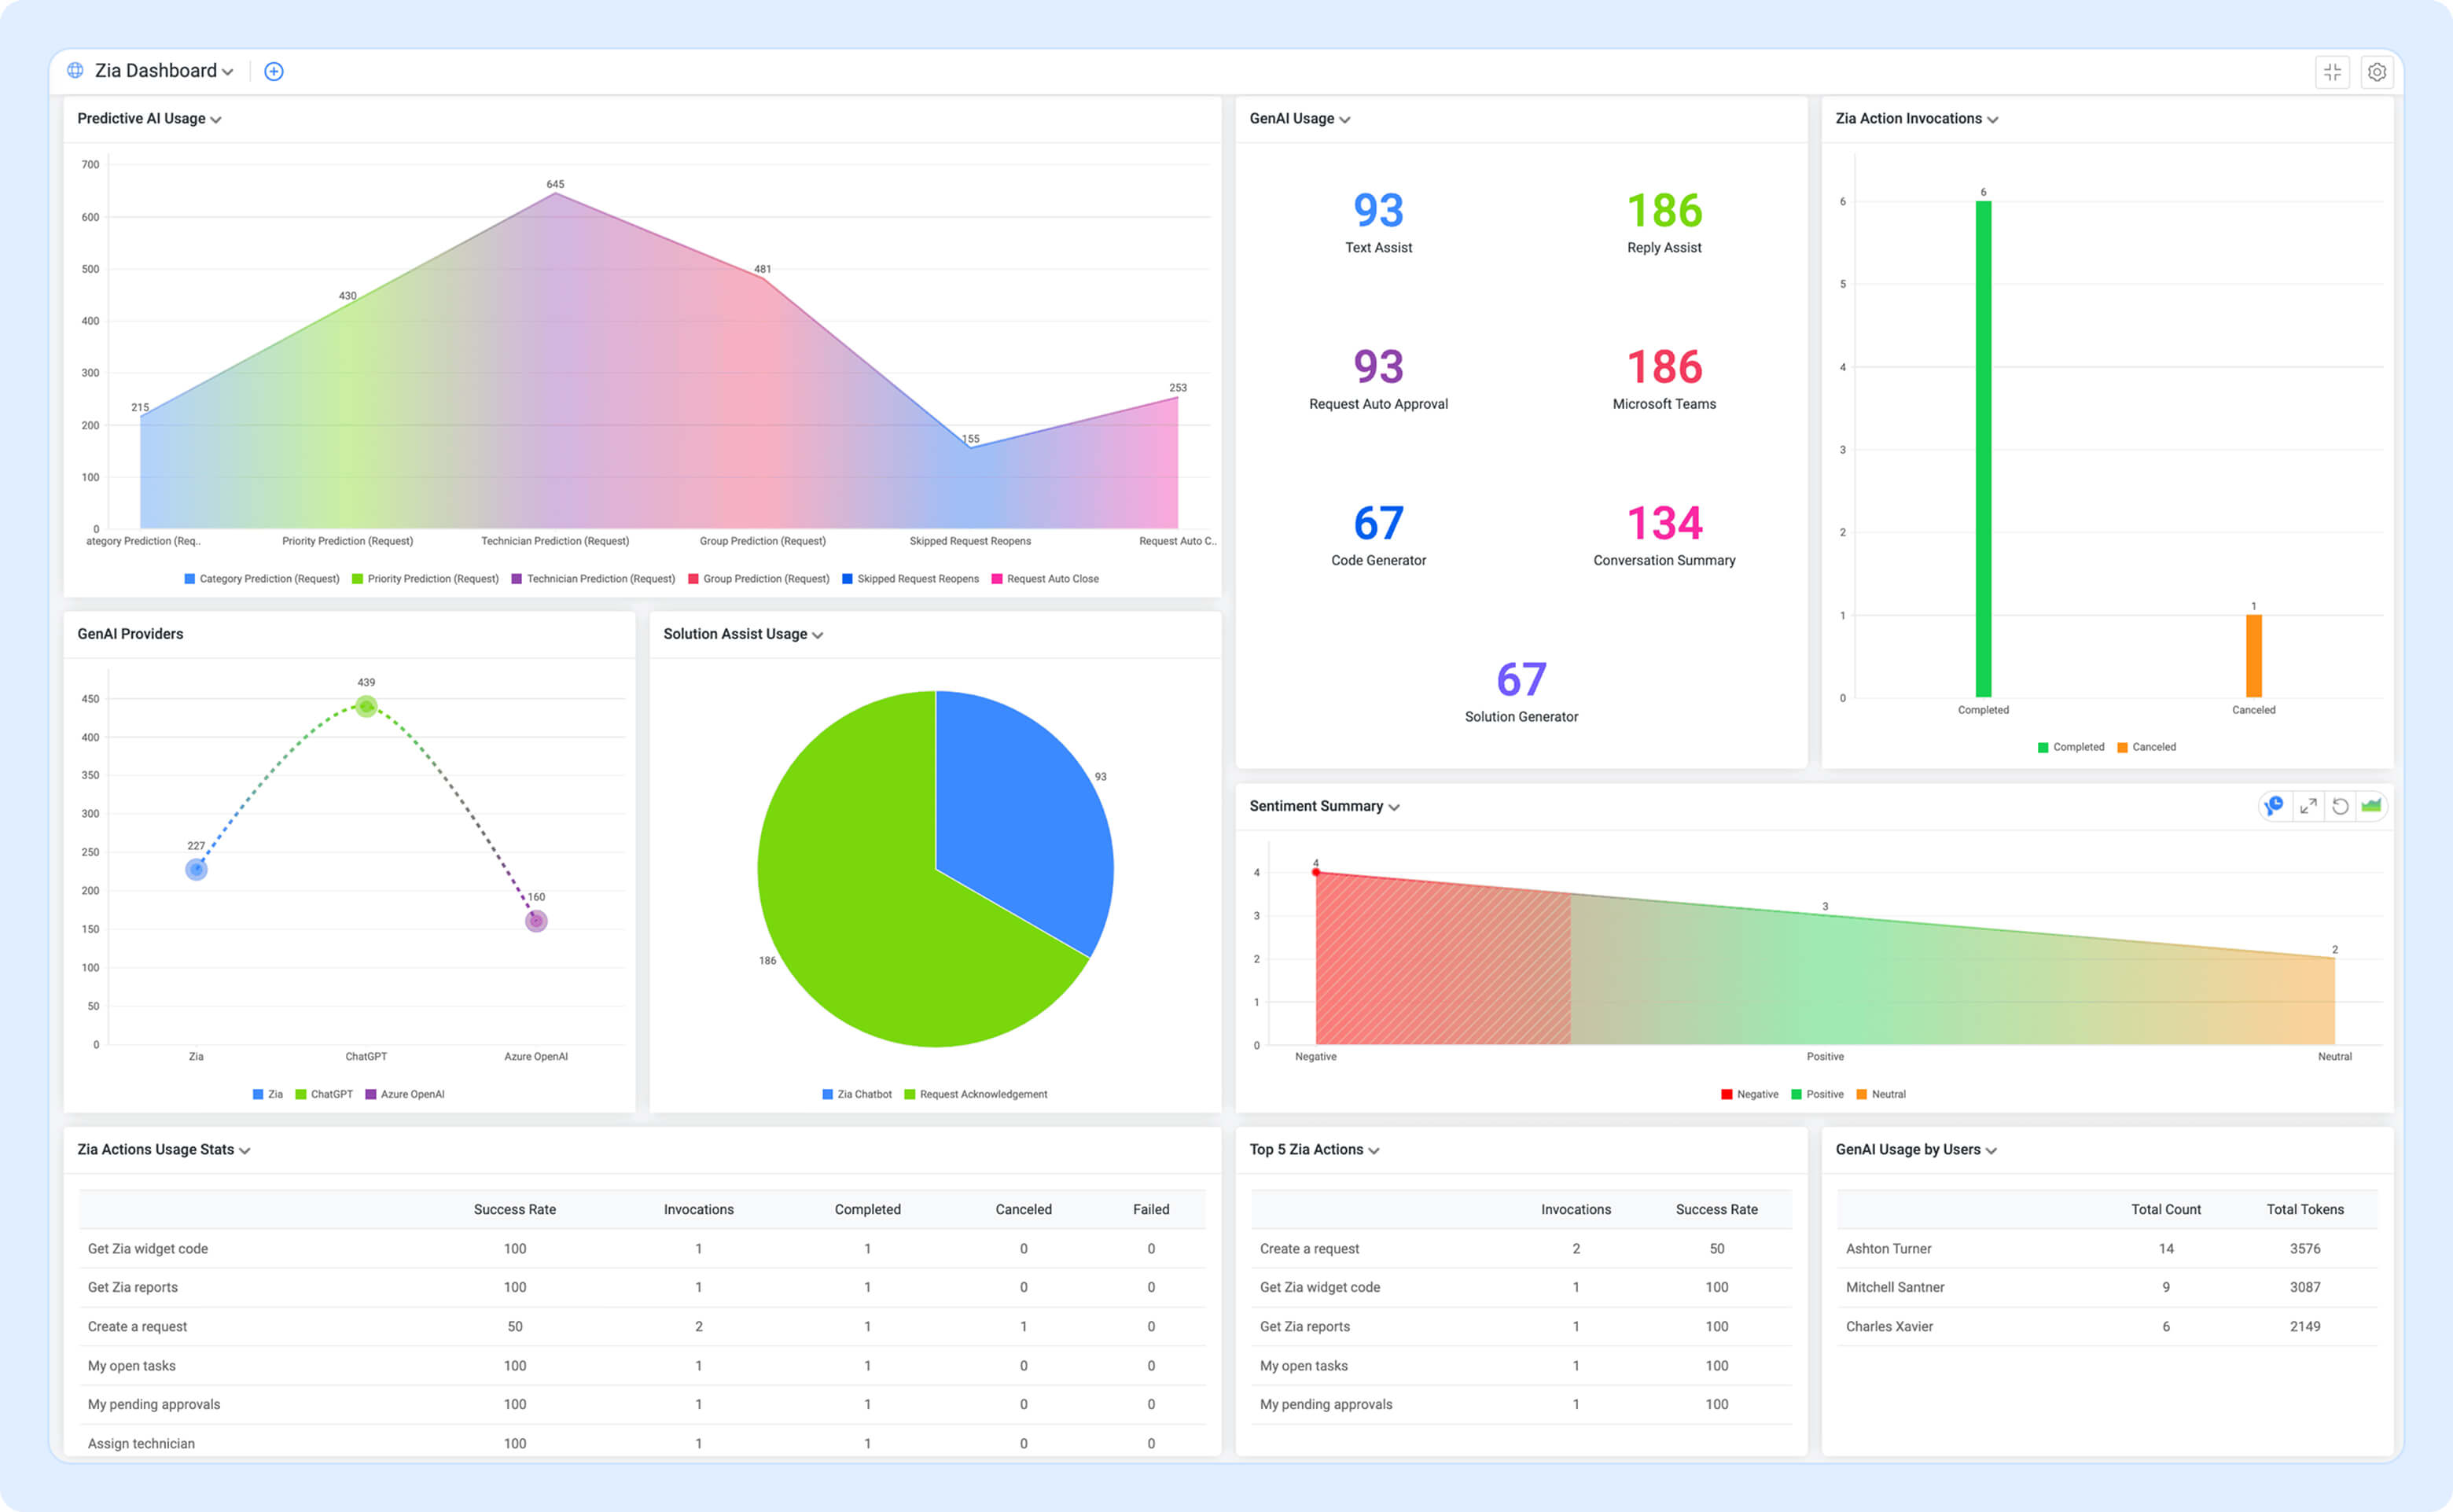The width and height of the screenshot is (2453, 1512).
Task: Toggle the Request Acknowledgement legend entry
Action: coord(976,1094)
